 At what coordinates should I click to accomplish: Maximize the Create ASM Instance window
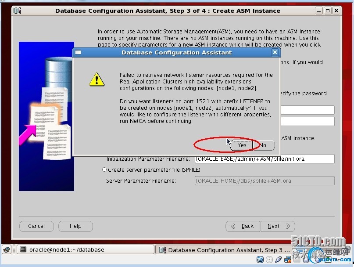click(x=328, y=11)
